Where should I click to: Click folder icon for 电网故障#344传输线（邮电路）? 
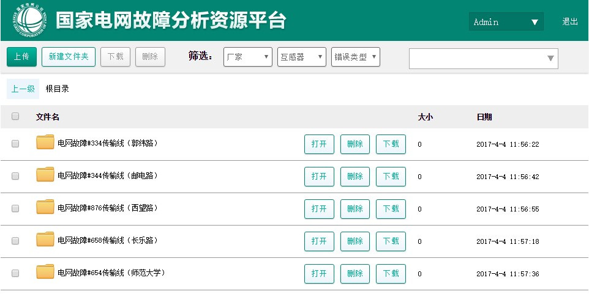45,175
